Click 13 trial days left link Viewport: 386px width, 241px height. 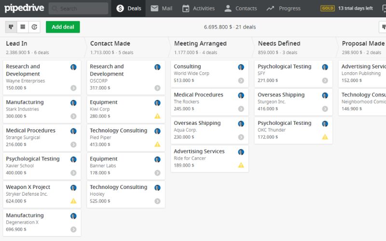pyautogui.click(x=355, y=8)
